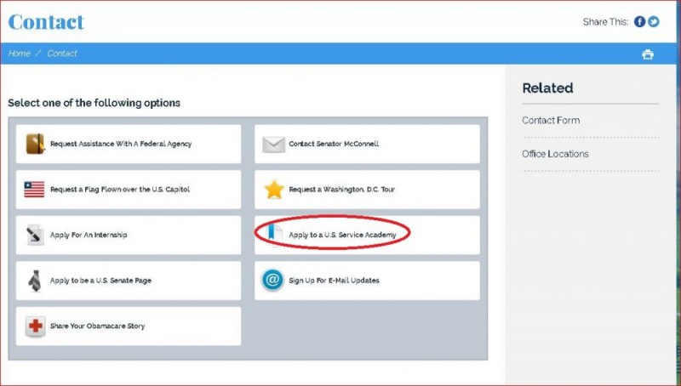Click the printer icon
681x386 pixels.
(x=648, y=54)
